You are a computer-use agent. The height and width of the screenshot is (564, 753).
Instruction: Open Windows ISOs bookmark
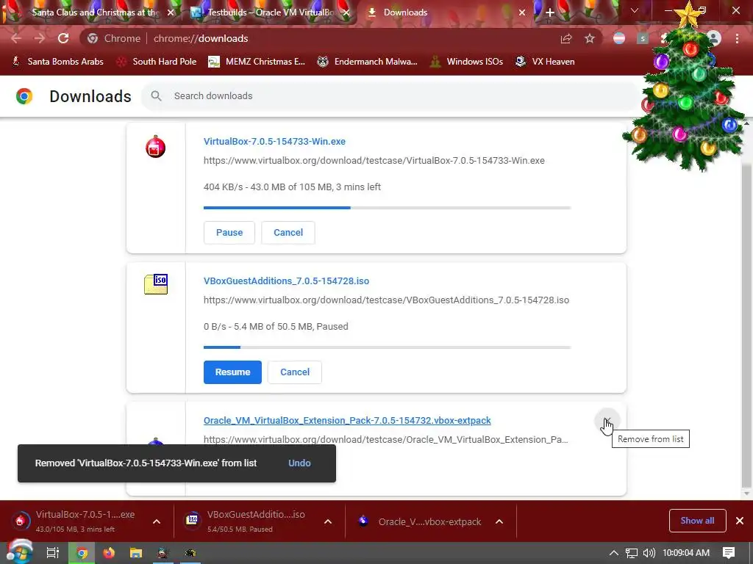pos(466,62)
